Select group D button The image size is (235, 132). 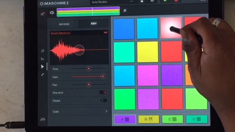[197, 119]
